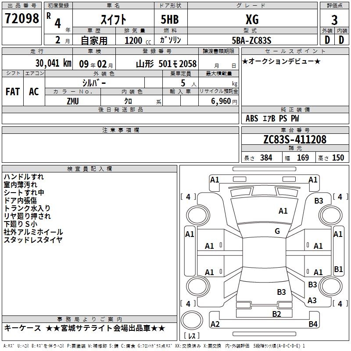
Task: Click the G windshield chip mark
Action: coord(277,231)
